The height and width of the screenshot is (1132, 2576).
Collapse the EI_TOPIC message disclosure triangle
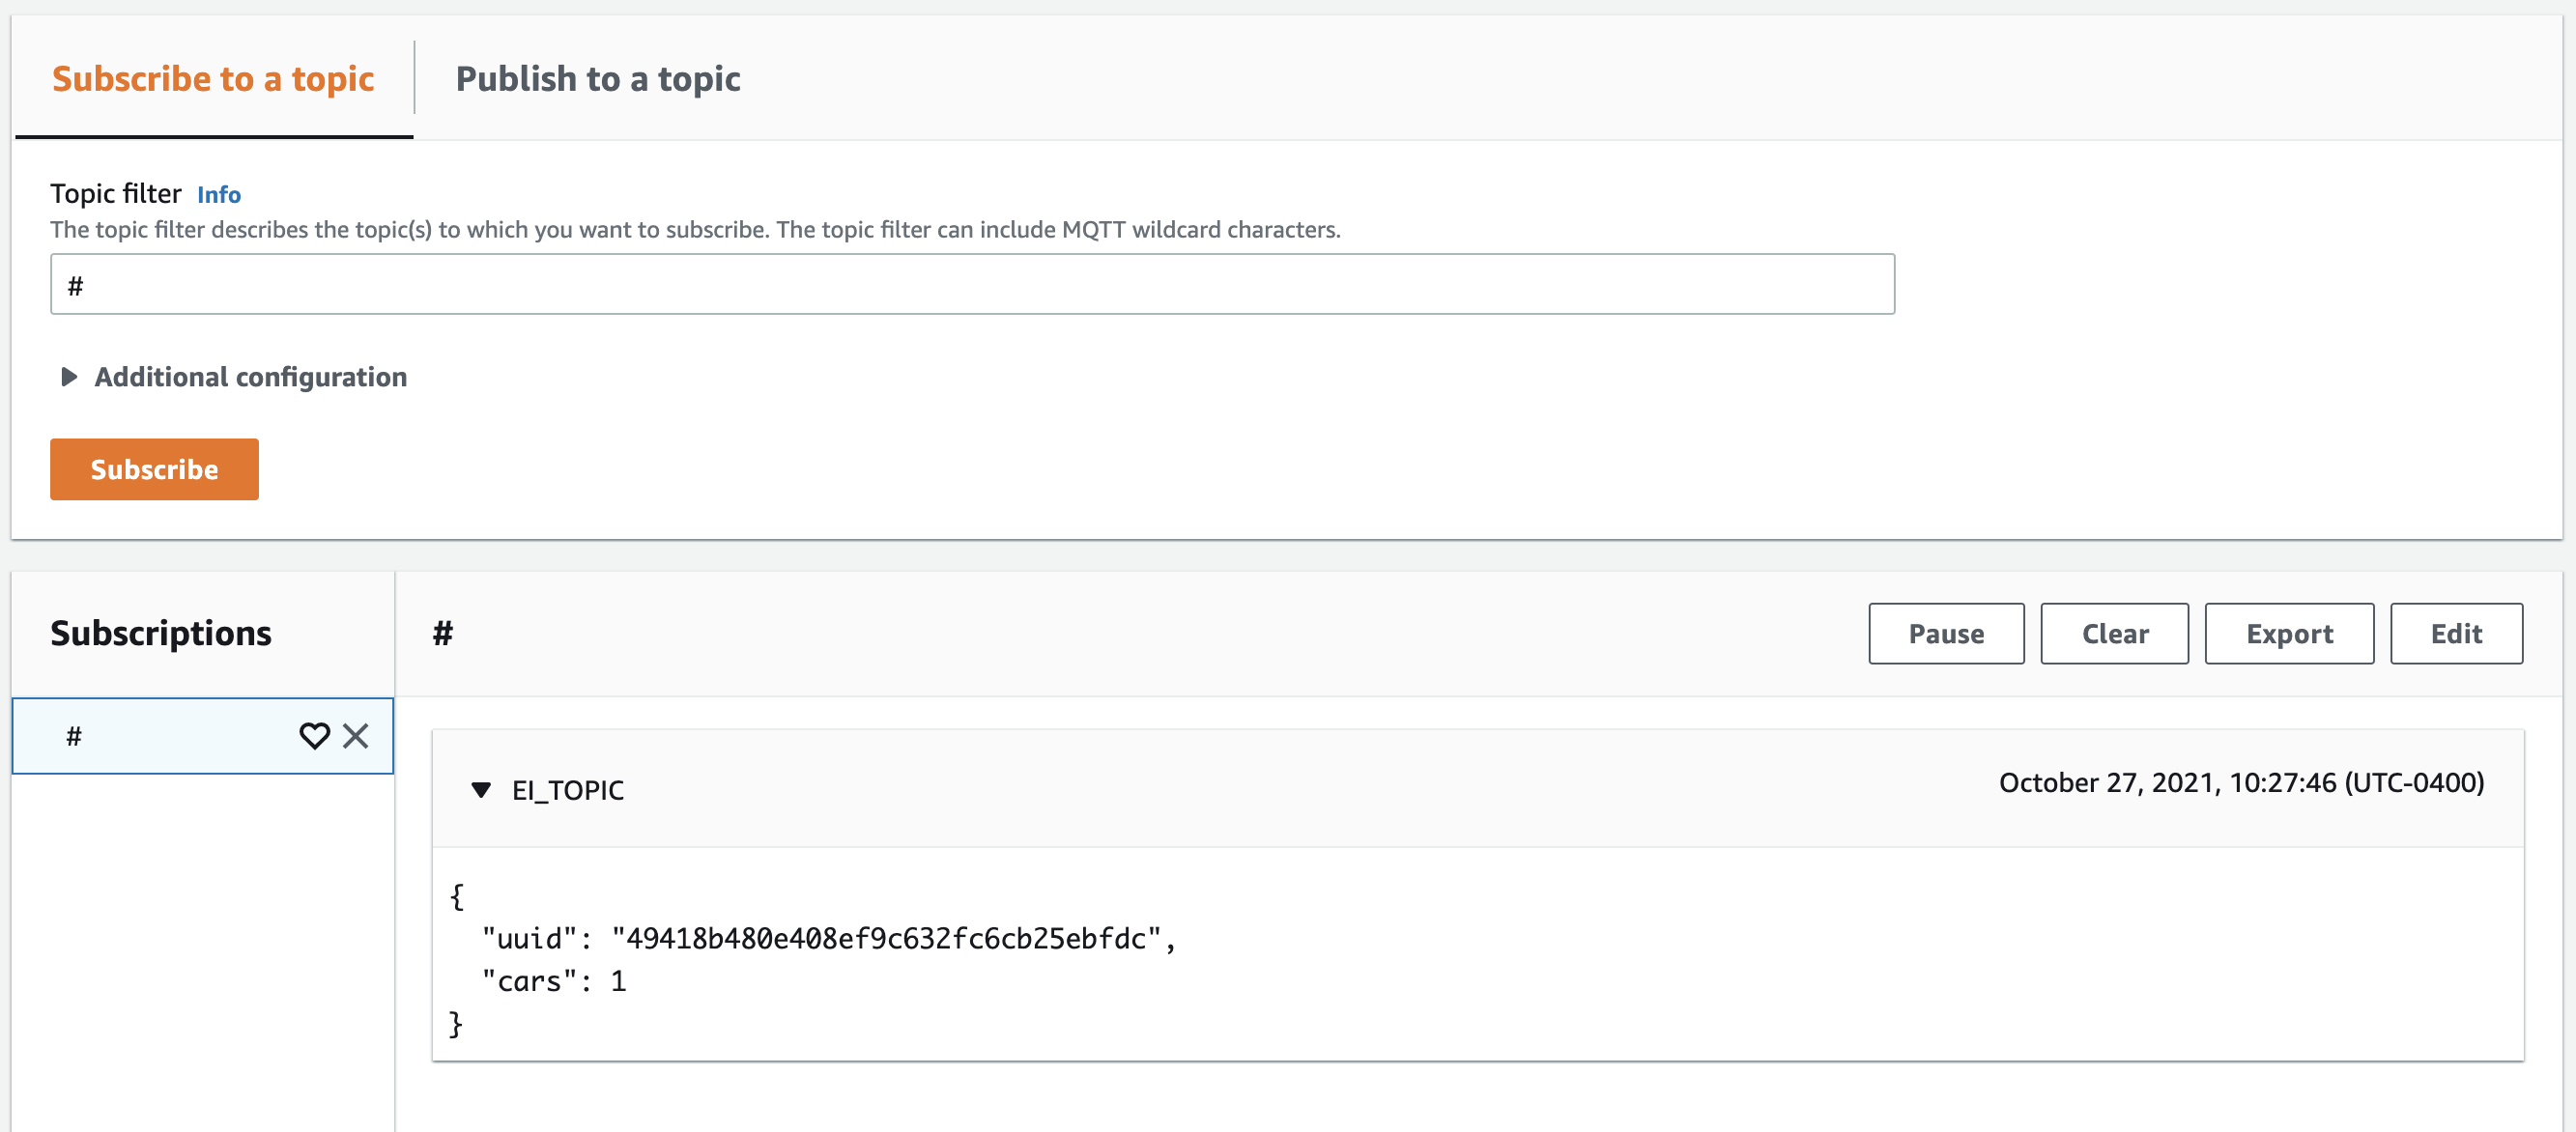483,789
